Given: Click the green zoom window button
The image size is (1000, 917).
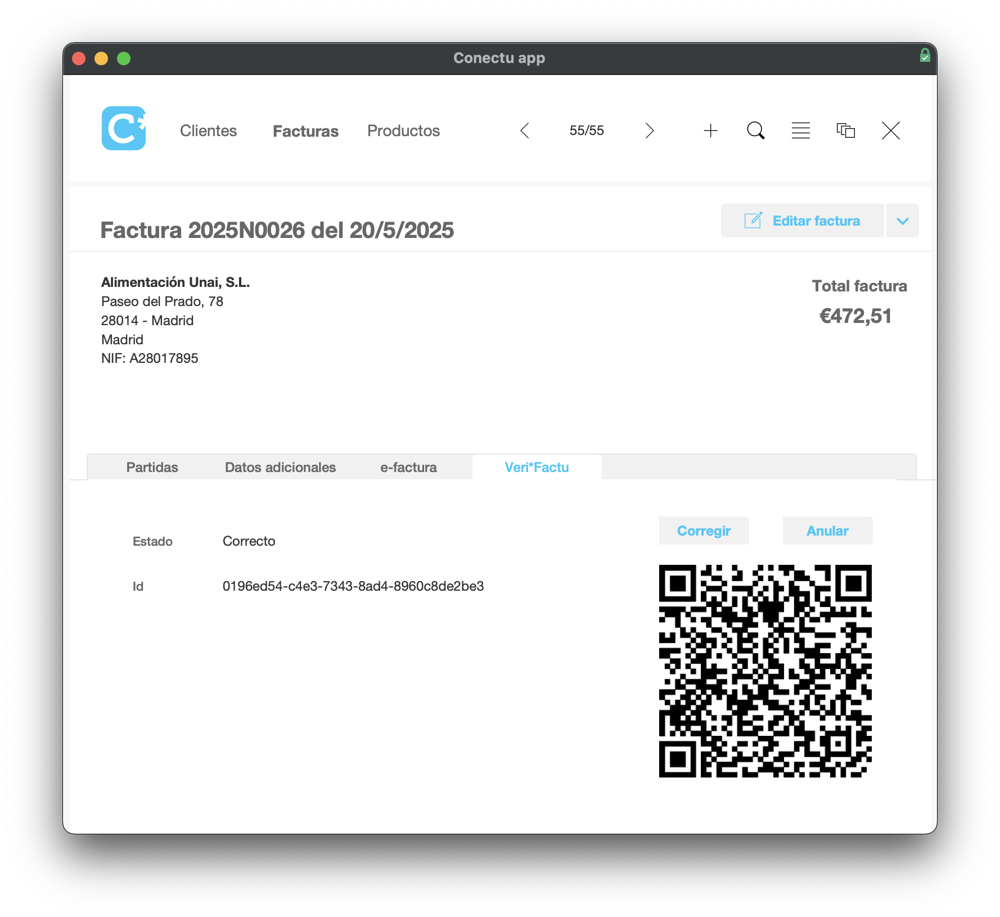Looking at the screenshot, I should point(124,59).
